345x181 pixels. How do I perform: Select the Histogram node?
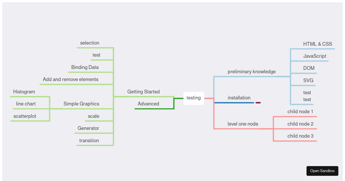tap(24, 92)
